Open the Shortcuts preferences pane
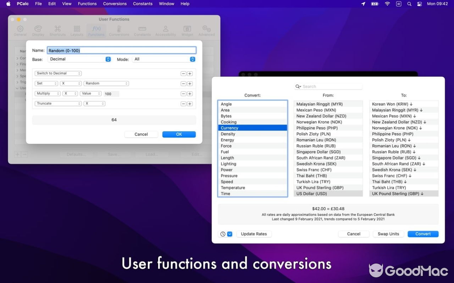This screenshot has width=454, height=283. pos(57,30)
